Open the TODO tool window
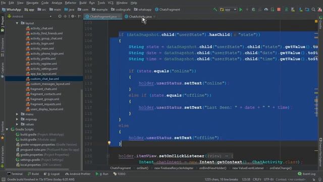 (119, 174)
